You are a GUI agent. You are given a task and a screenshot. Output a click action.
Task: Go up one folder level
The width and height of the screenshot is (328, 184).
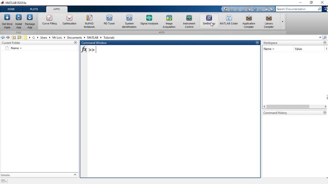coord(14,38)
